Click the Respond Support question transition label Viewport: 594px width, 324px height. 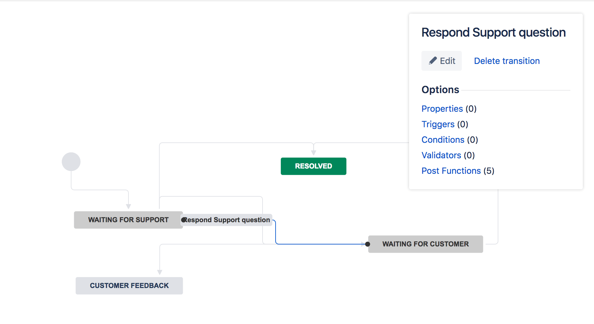pos(227,220)
